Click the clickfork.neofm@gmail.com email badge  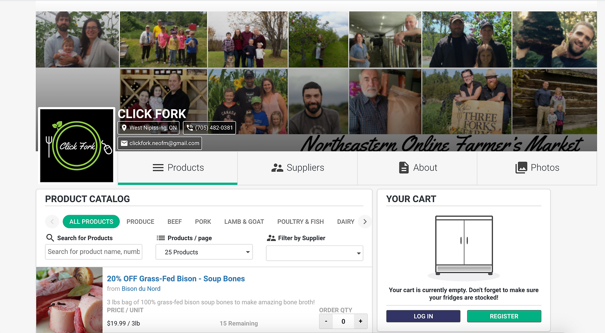click(160, 143)
